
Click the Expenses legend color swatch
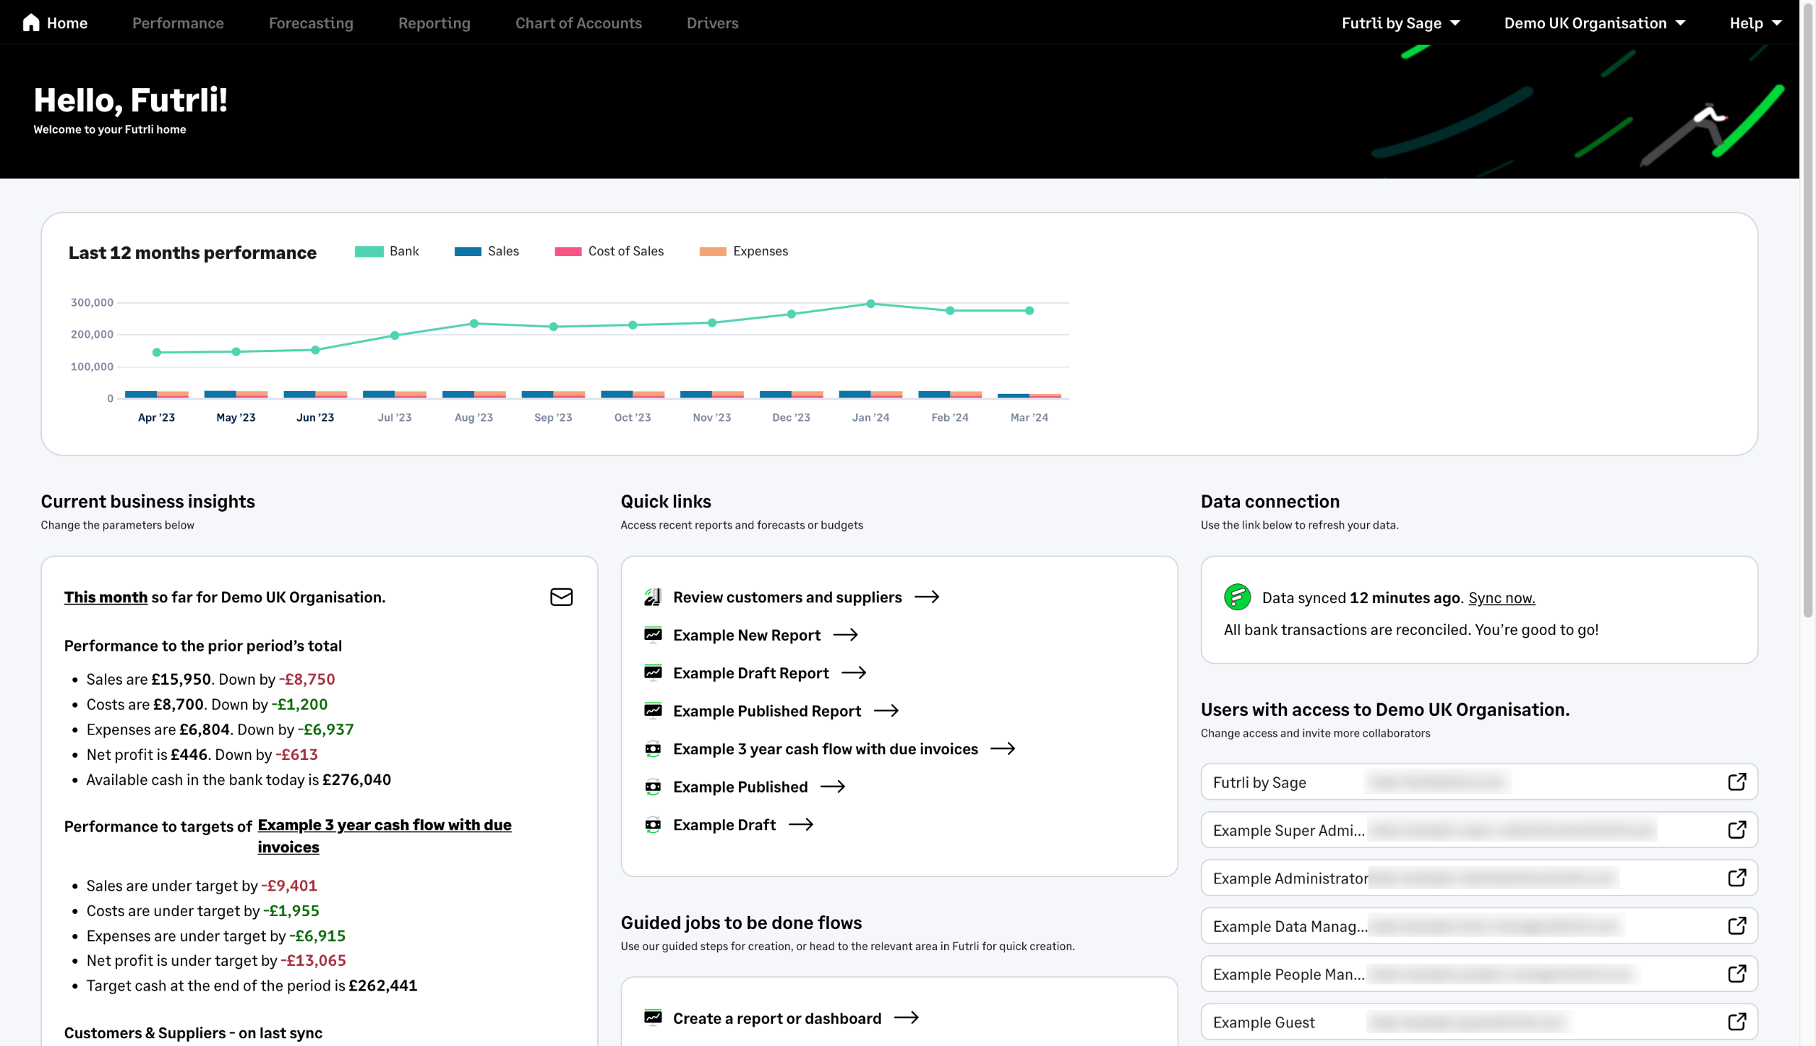click(712, 251)
